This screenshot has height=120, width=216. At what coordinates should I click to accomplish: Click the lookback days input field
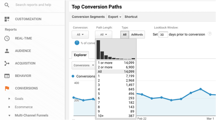163,35
